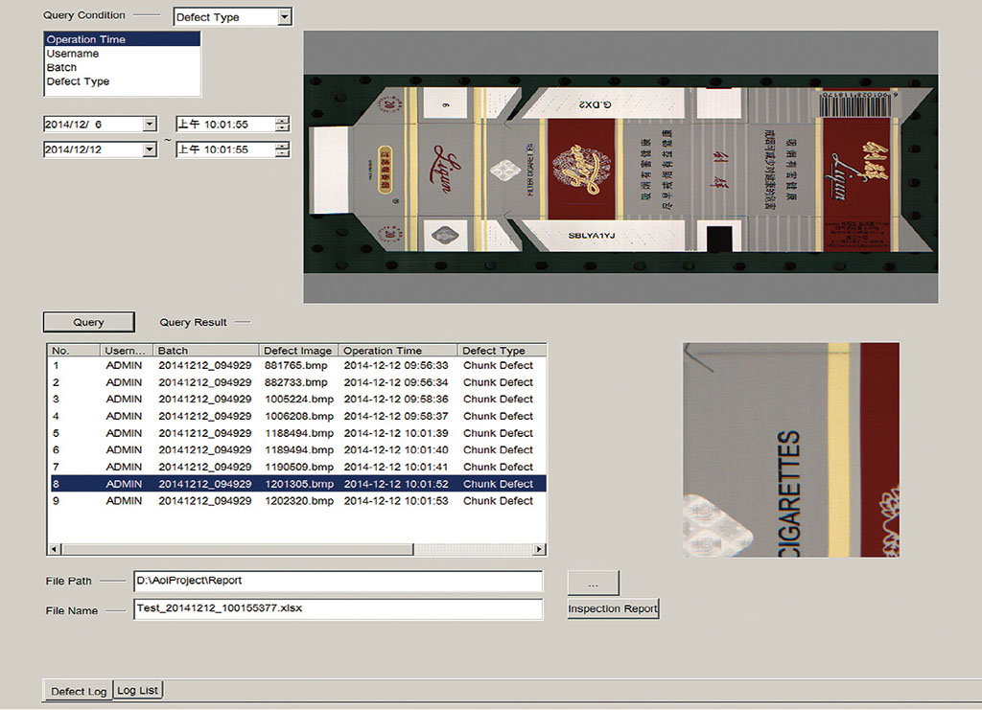Viewport: 982px width, 710px height.
Task: Click the zoomed CIGARETTES defect thumbnail
Action: point(790,449)
